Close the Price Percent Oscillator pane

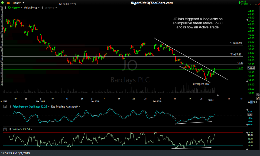coord(5,107)
